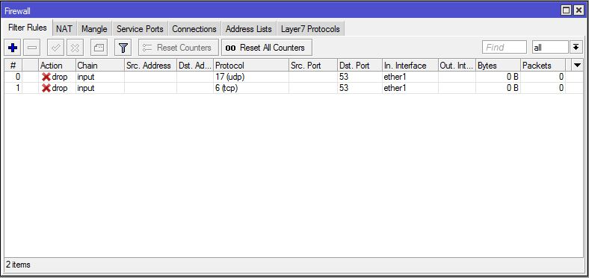
Task: Click the '2 items' status bar text
Action: (18, 265)
